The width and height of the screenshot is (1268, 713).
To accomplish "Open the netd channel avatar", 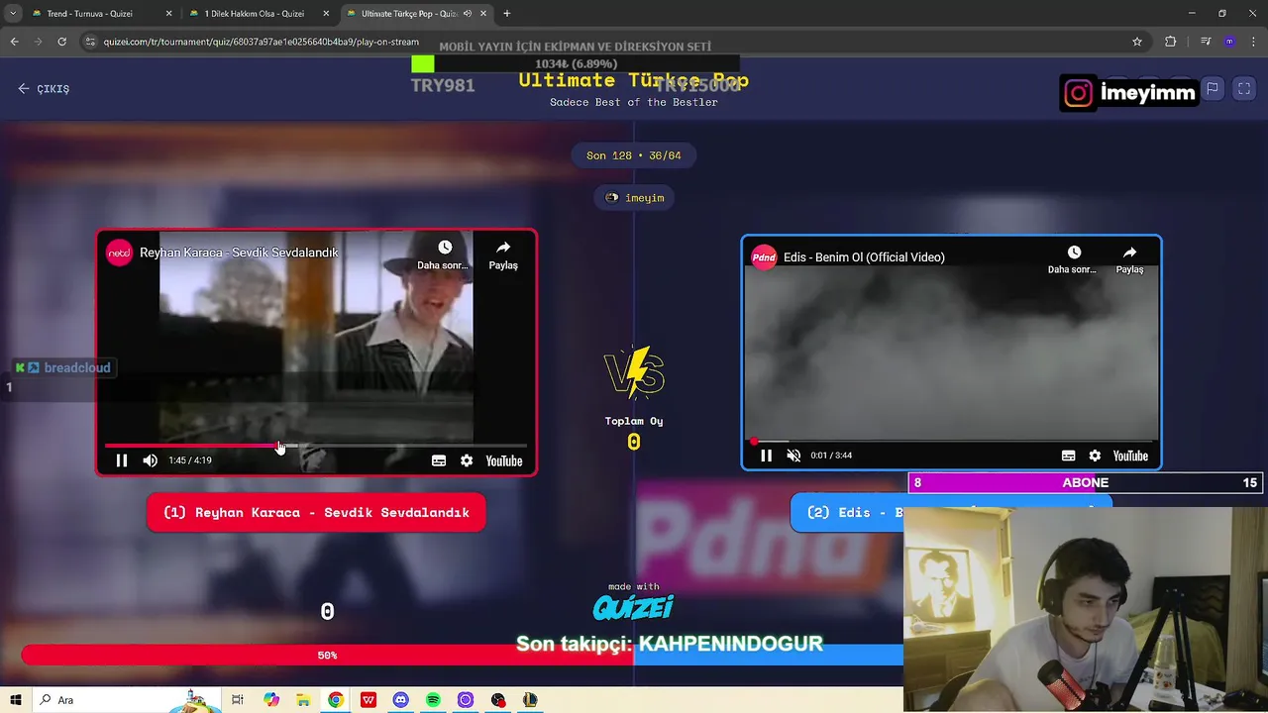I will 120,253.
